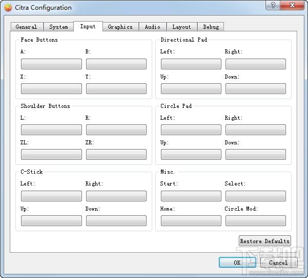Set the Circle Mod binding
Screen dimensions: 308x278
(x=256, y=220)
